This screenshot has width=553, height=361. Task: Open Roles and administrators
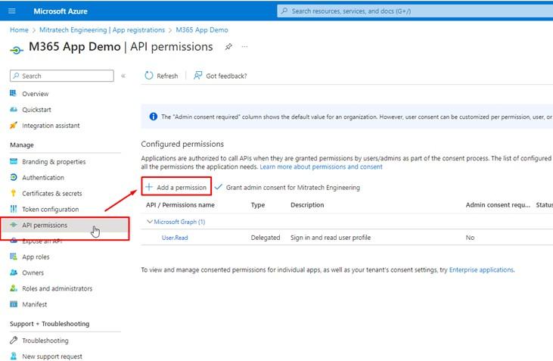(x=57, y=288)
